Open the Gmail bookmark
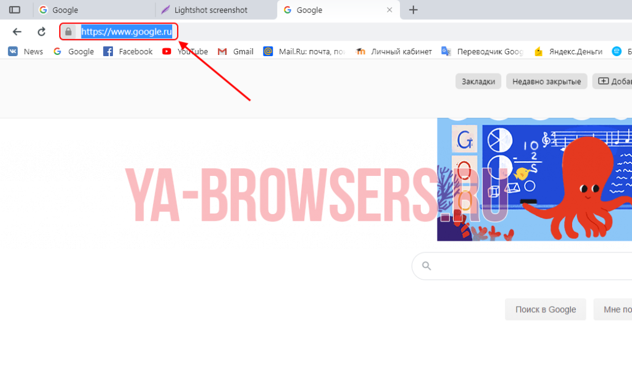 pyautogui.click(x=236, y=51)
